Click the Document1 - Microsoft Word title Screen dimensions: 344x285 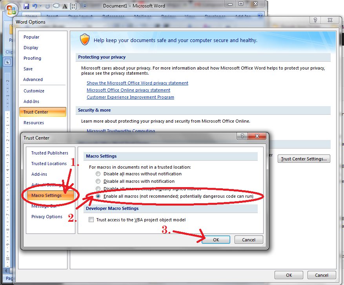(x=134, y=6)
